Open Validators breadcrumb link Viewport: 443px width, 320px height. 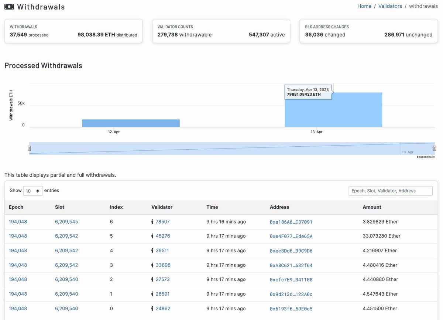(x=390, y=6)
